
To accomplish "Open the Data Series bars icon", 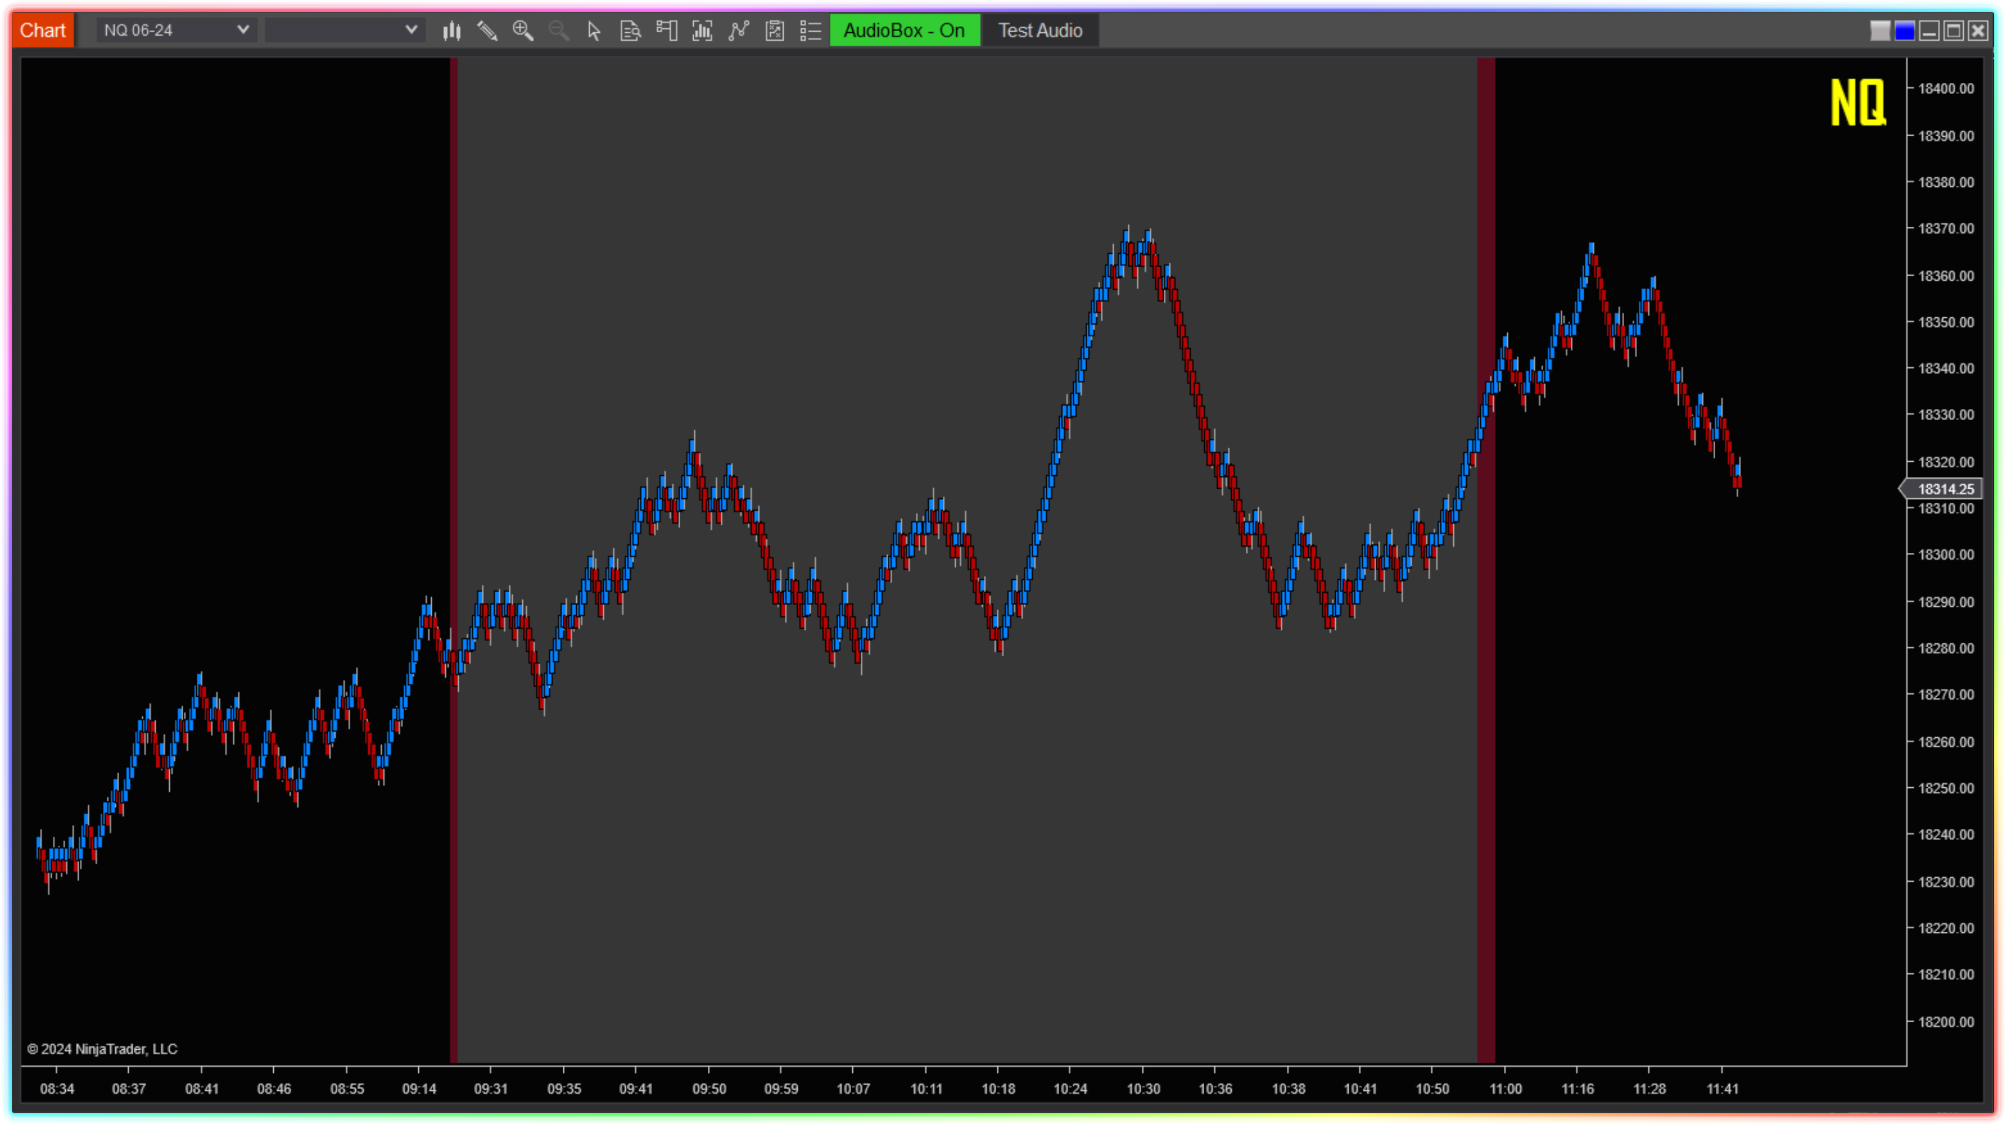I will pyautogui.click(x=703, y=31).
